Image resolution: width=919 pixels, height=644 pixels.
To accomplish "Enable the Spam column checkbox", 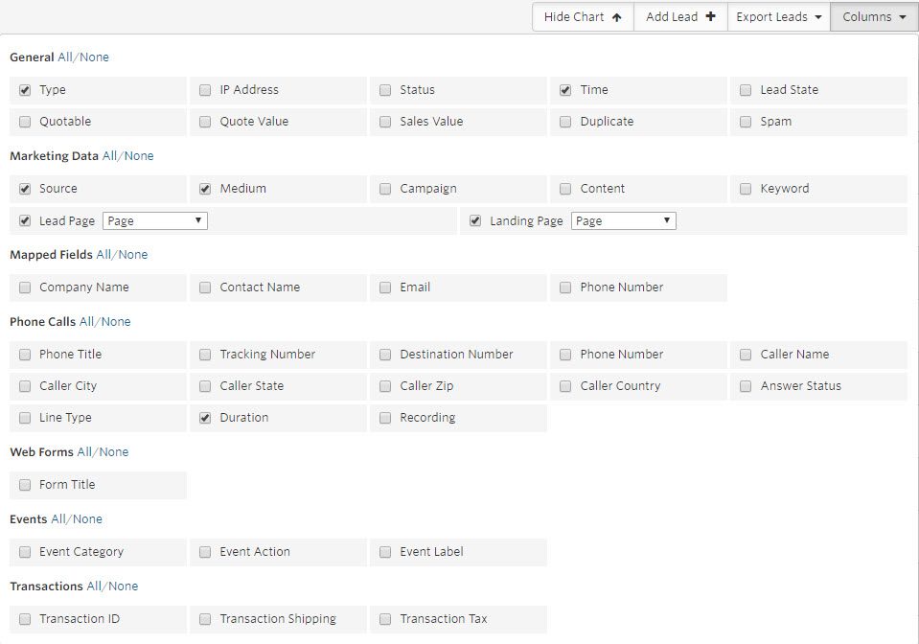I will pyautogui.click(x=746, y=122).
